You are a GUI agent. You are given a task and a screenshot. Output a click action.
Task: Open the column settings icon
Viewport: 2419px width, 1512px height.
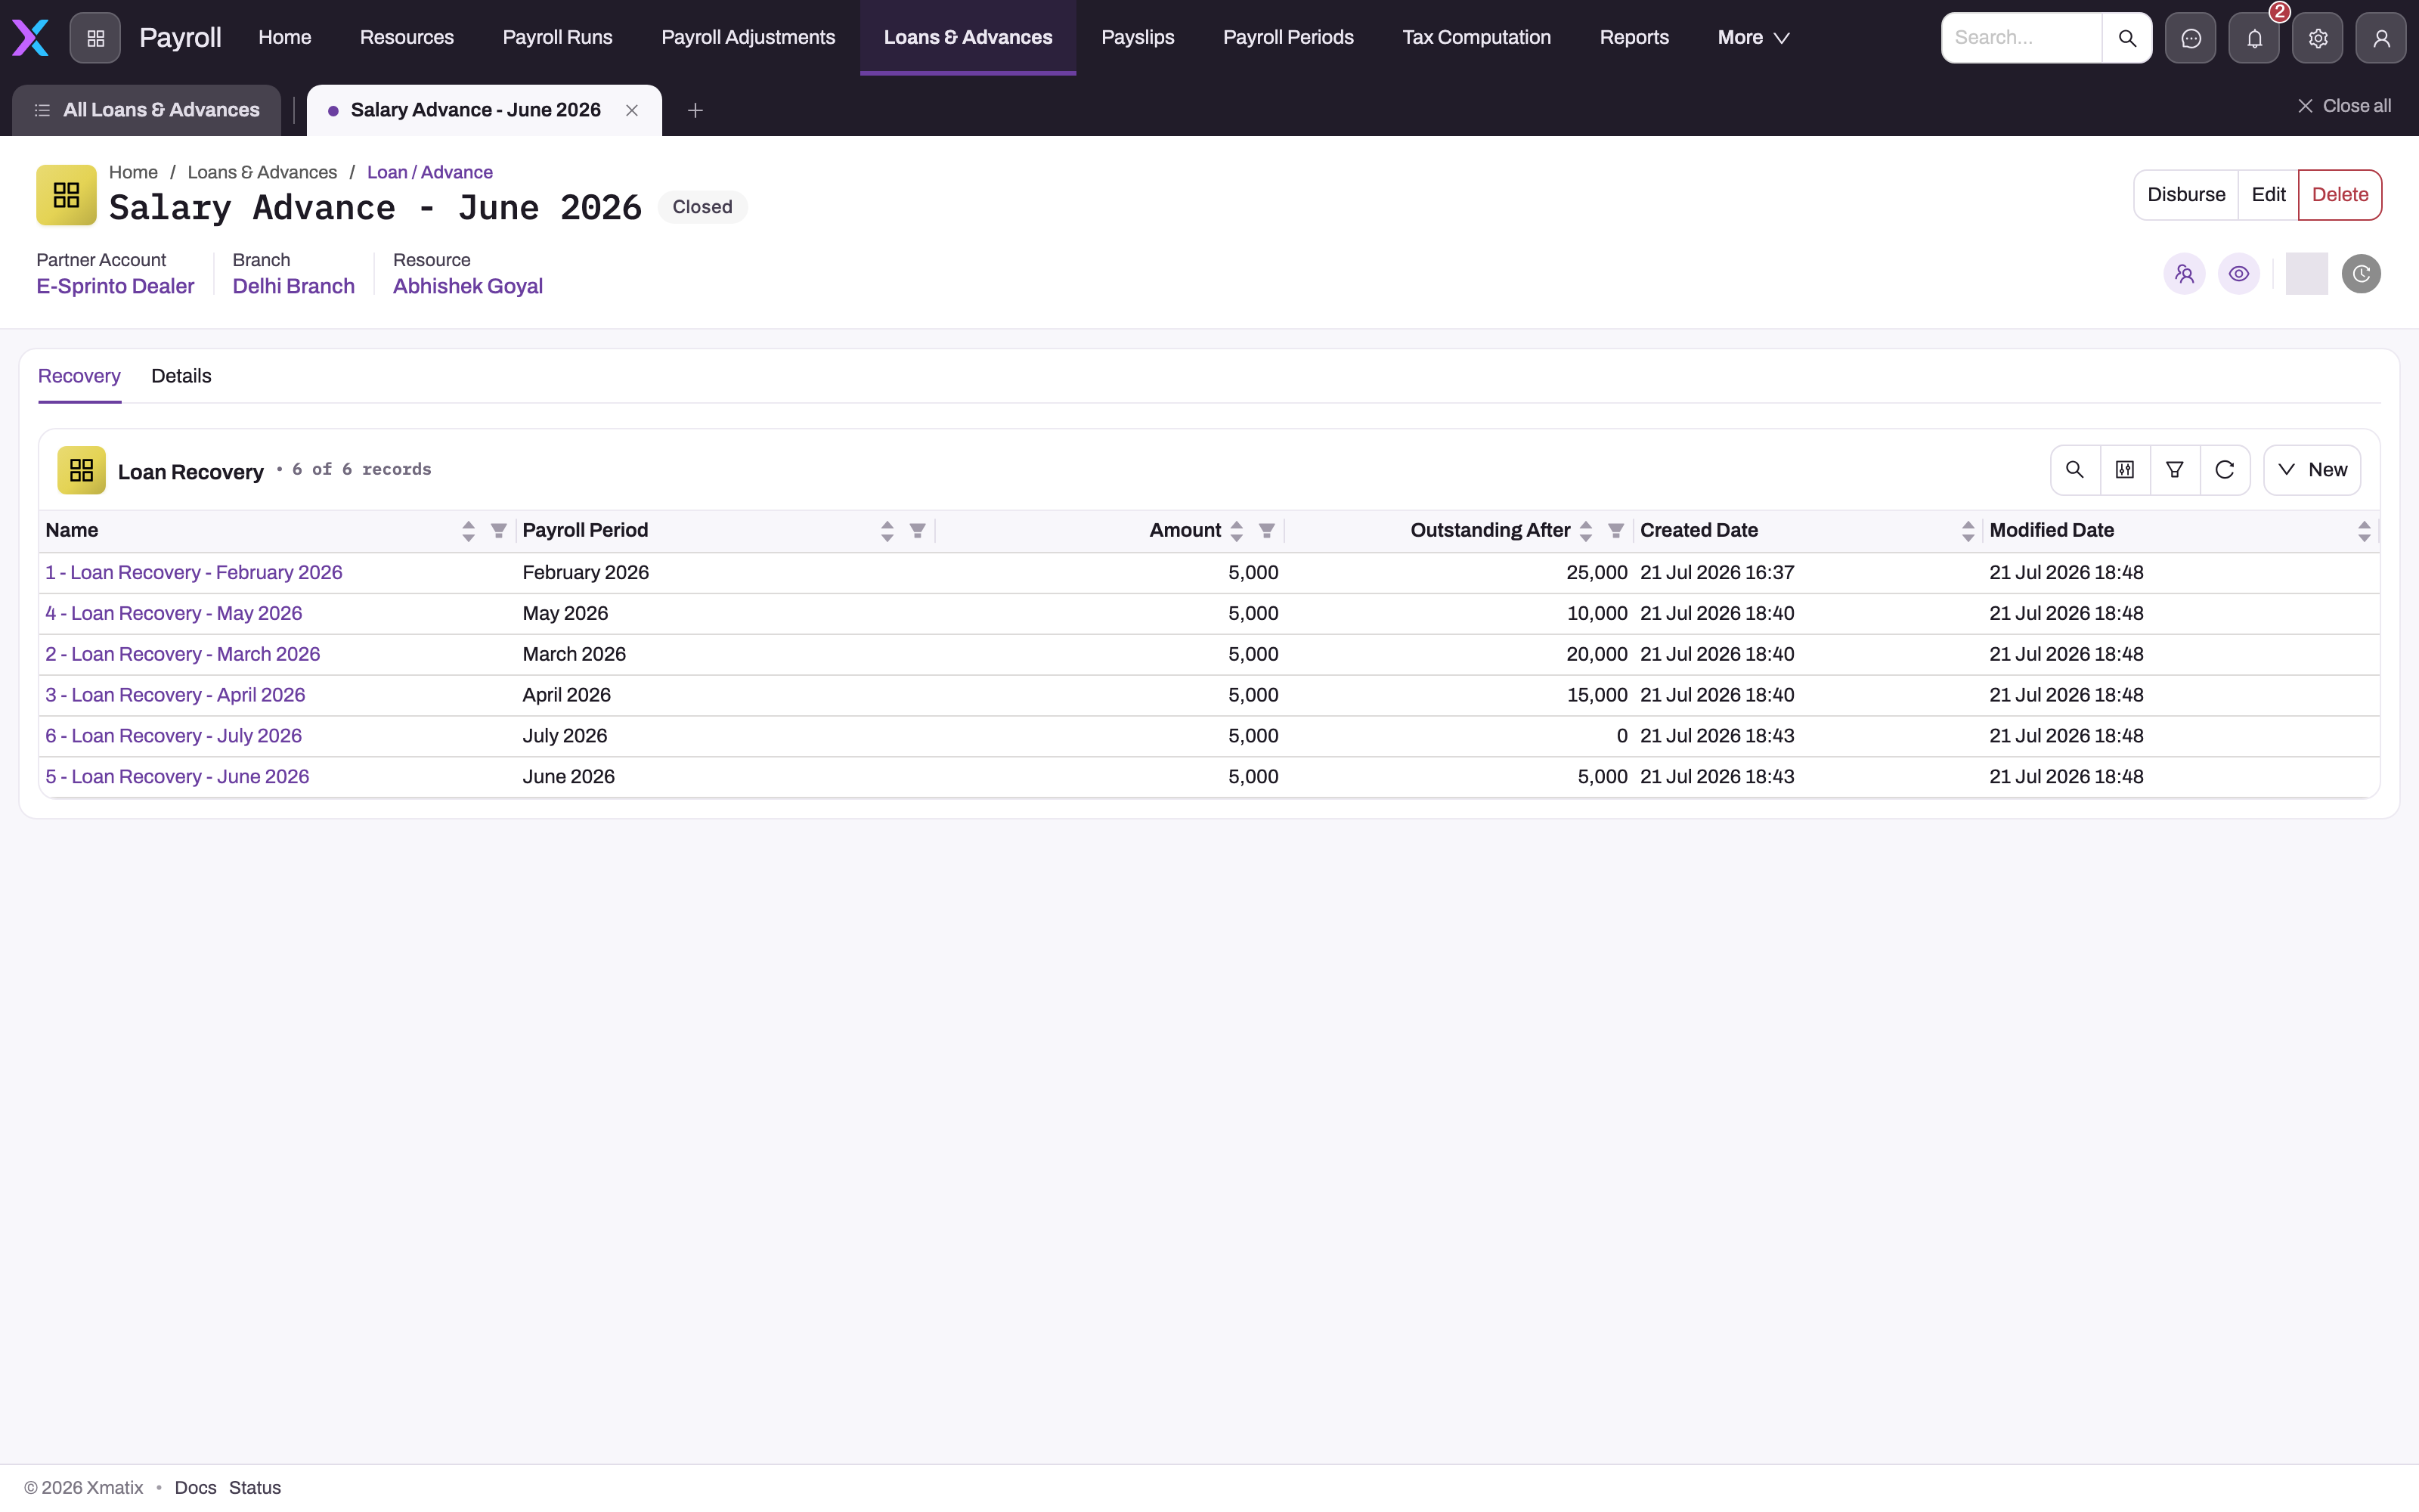point(2125,470)
